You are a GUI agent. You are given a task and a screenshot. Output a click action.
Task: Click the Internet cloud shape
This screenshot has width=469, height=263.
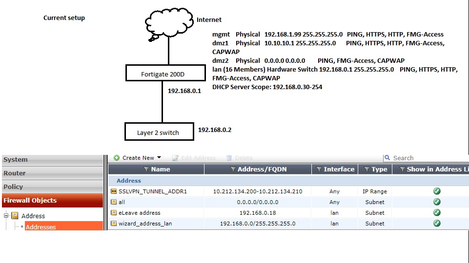coord(169,24)
